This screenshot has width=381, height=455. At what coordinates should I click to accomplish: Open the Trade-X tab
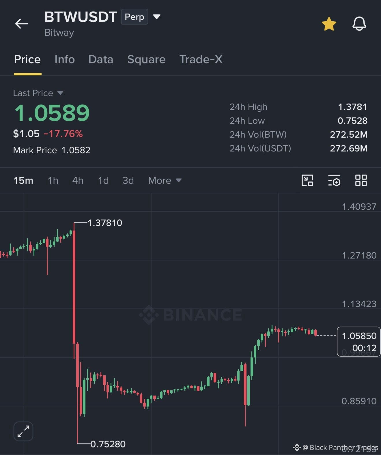click(201, 59)
